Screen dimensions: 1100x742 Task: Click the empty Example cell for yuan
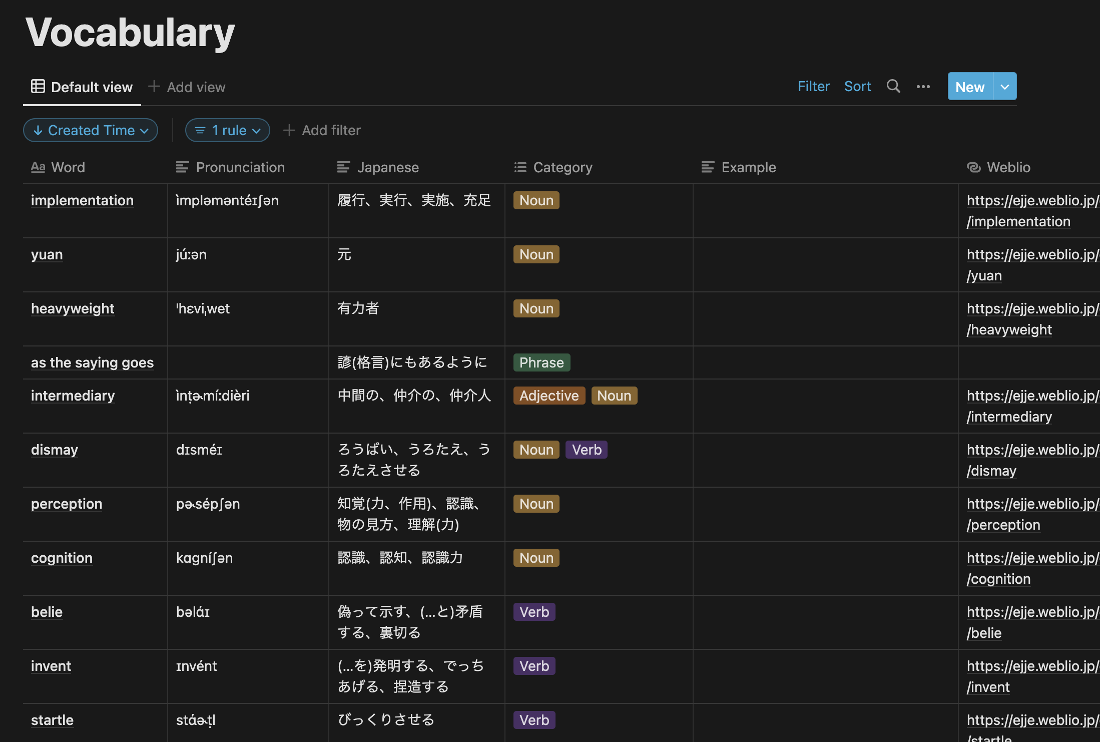pyautogui.click(x=825, y=265)
